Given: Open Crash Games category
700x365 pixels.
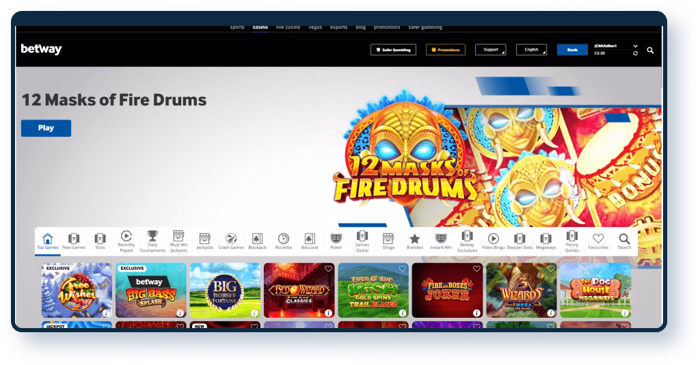Looking at the screenshot, I should pos(231,241).
